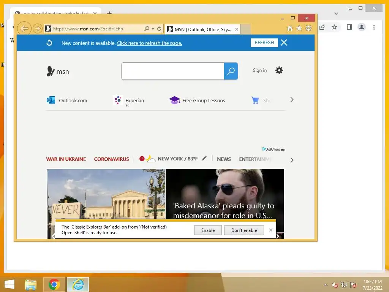
Task: Edit weather location pencil icon
Action: click(x=204, y=158)
